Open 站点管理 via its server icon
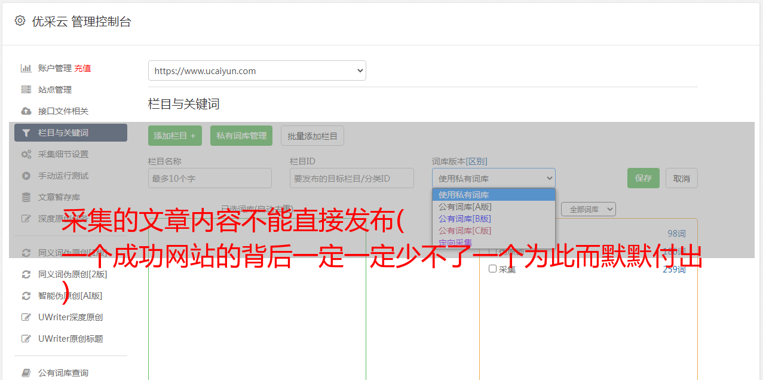This screenshot has height=380, width=763. (26, 90)
